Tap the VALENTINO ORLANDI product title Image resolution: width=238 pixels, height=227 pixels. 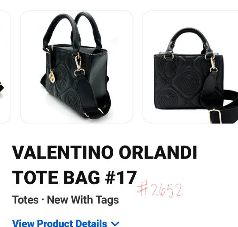(104, 152)
